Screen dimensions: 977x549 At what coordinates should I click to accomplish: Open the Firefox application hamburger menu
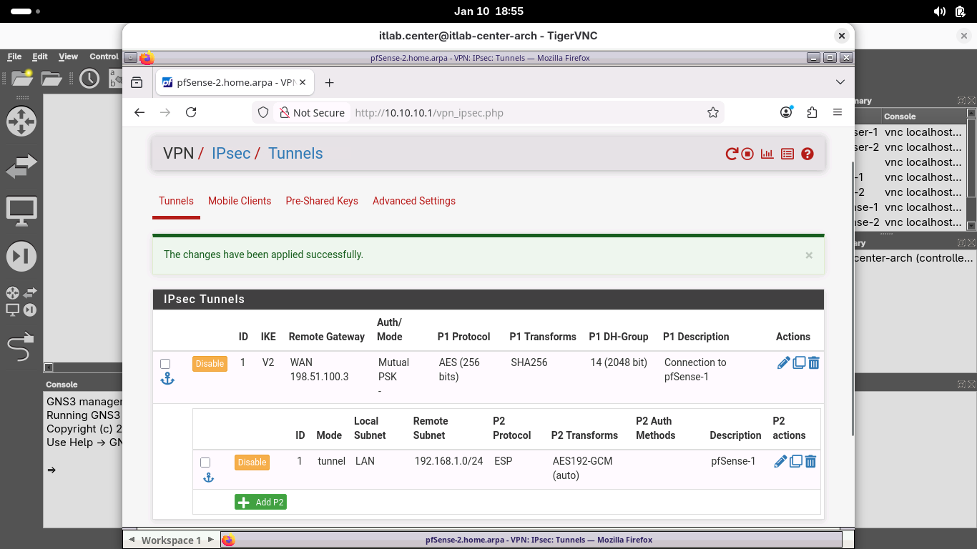pos(838,112)
